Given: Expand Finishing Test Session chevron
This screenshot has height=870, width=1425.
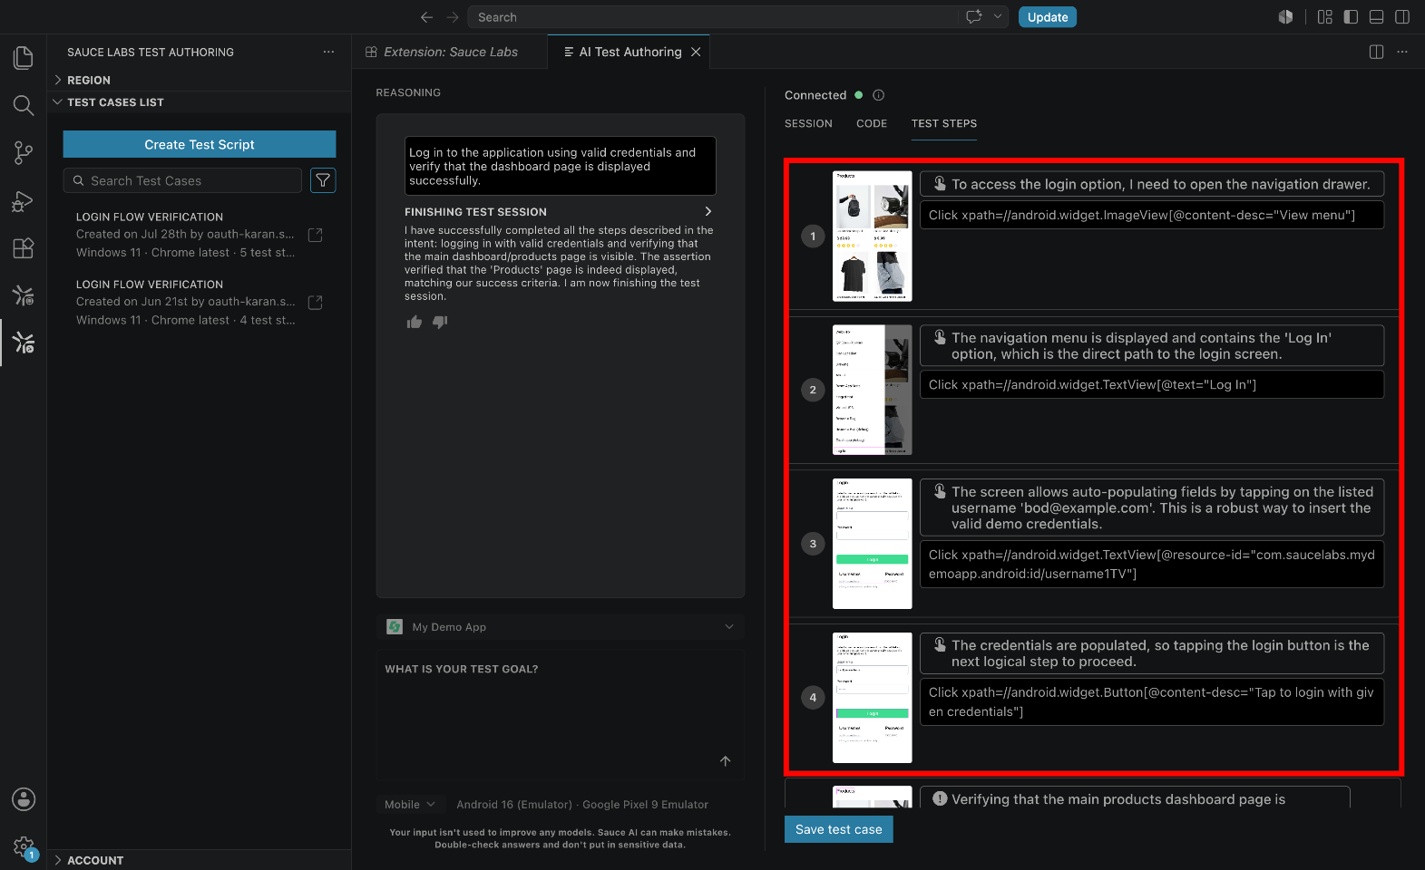Looking at the screenshot, I should 708,211.
